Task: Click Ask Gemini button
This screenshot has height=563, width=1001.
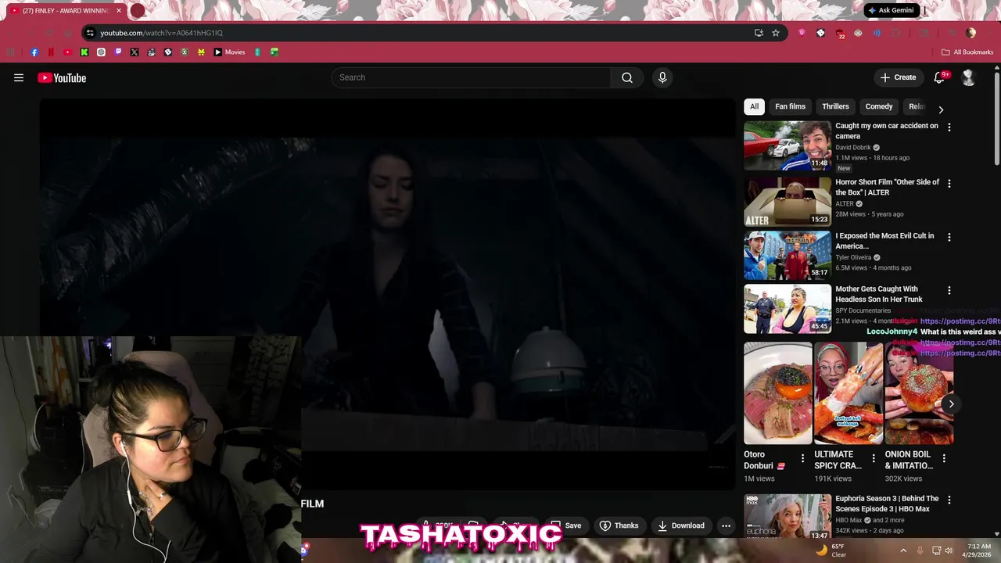Action: pyautogui.click(x=891, y=10)
